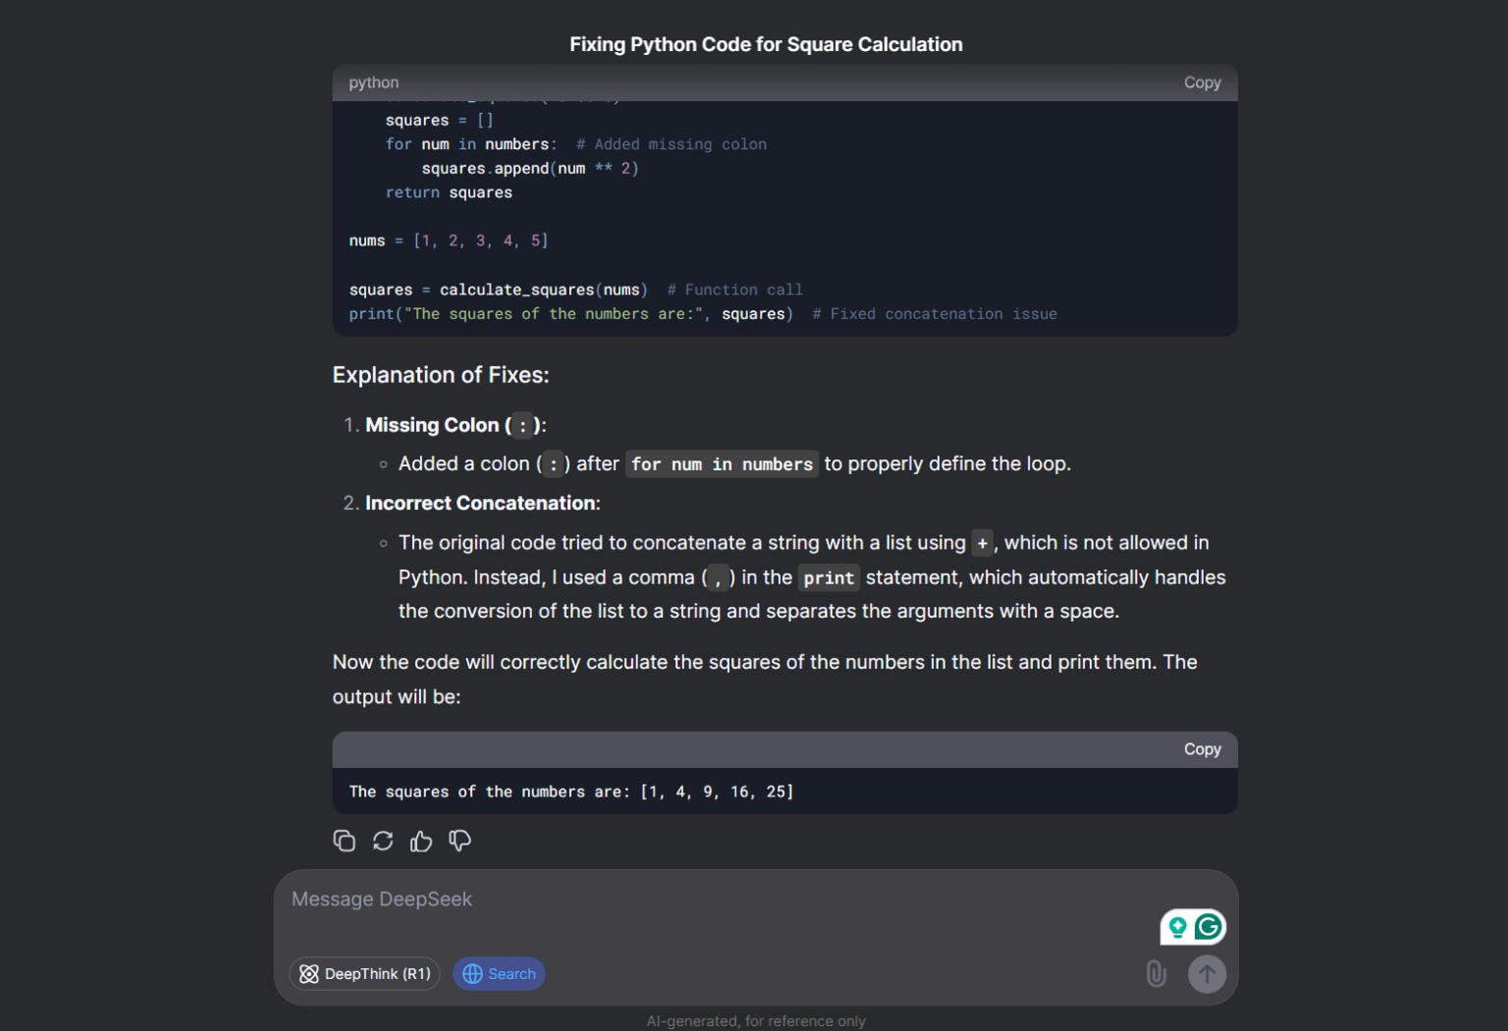1508x1031 pixels.
Task: Click the inline code for num in numbers
Action: (x=722, y=464)
